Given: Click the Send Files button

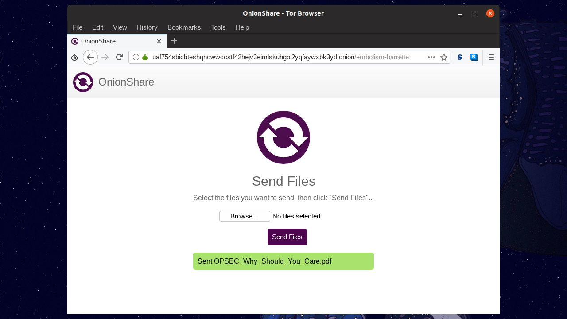Looking at the screenshot, I should pyautogui.click(x=287, y=237).
